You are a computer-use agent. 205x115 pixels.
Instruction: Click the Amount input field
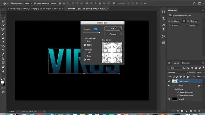(x=96, y=29)
